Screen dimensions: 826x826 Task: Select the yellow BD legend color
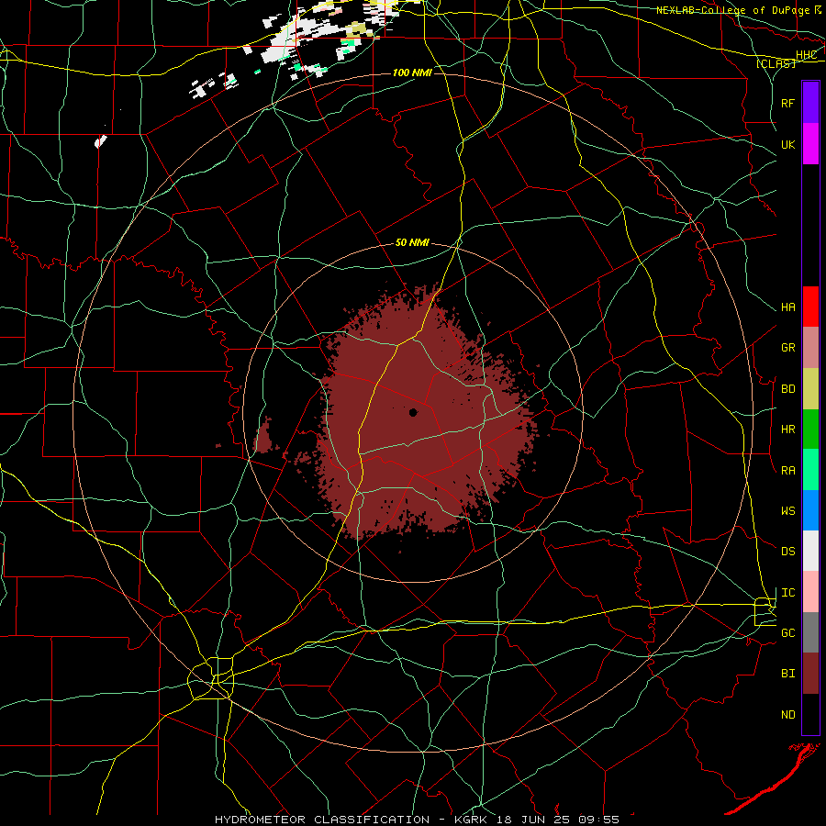coord(810,389)
